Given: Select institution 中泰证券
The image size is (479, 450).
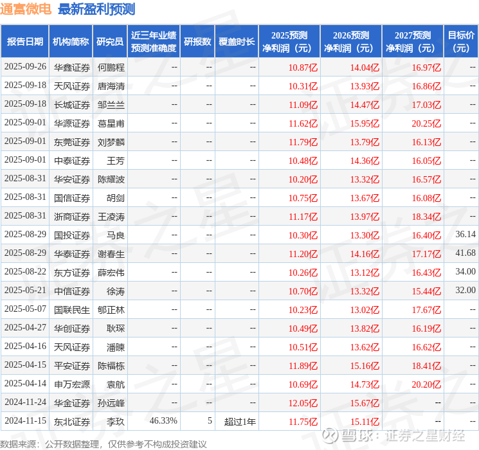Looking at the screenshot, I should click(72, 161).
